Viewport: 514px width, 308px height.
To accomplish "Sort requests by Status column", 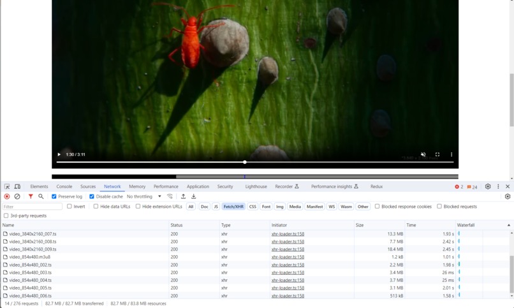I will (194, 225).
